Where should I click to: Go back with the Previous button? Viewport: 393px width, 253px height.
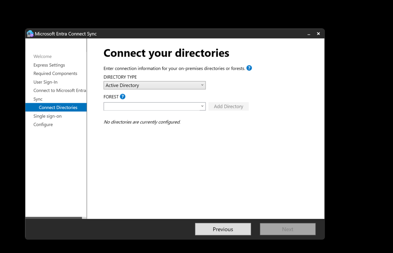pos(223,229)
